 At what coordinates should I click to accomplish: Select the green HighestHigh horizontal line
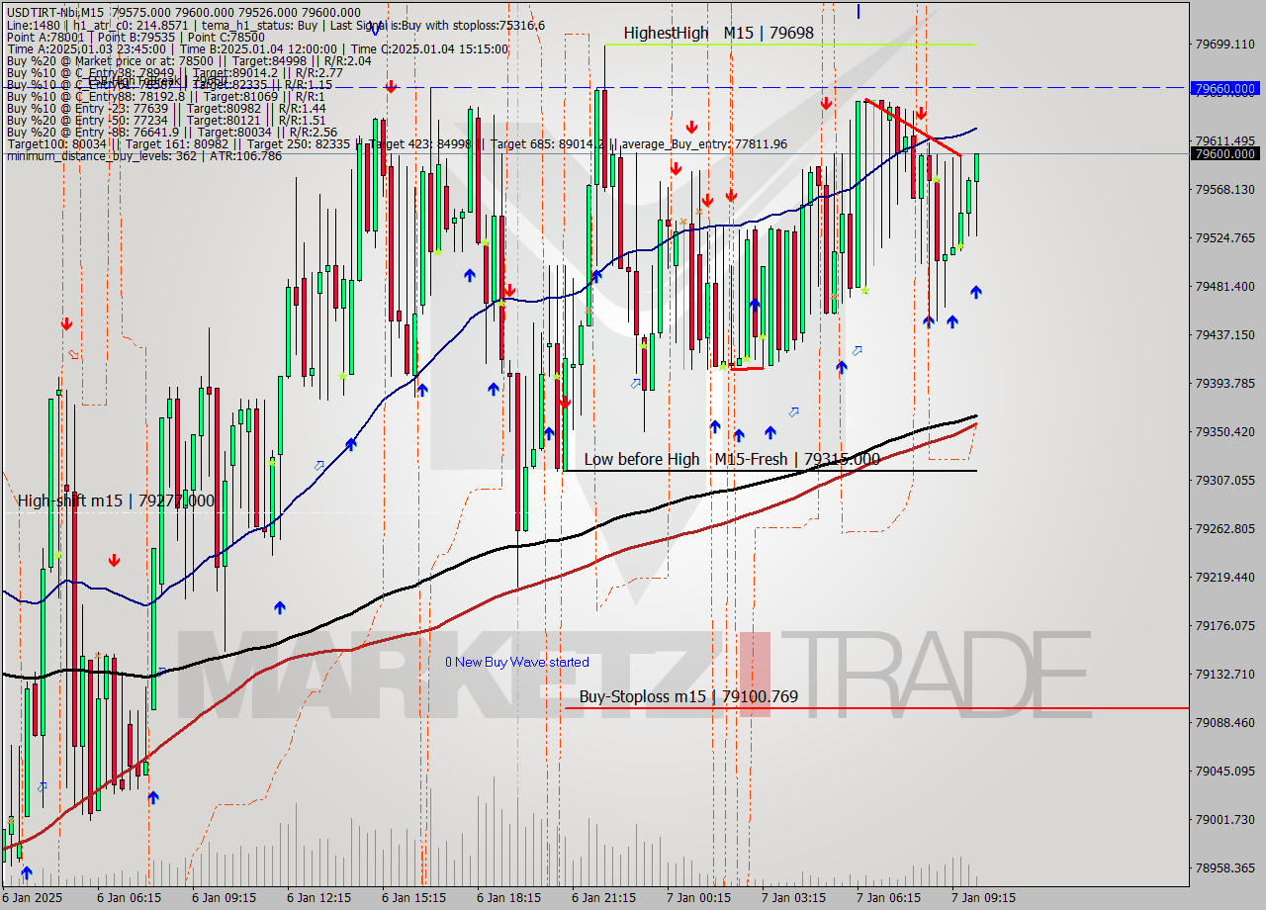789,45
